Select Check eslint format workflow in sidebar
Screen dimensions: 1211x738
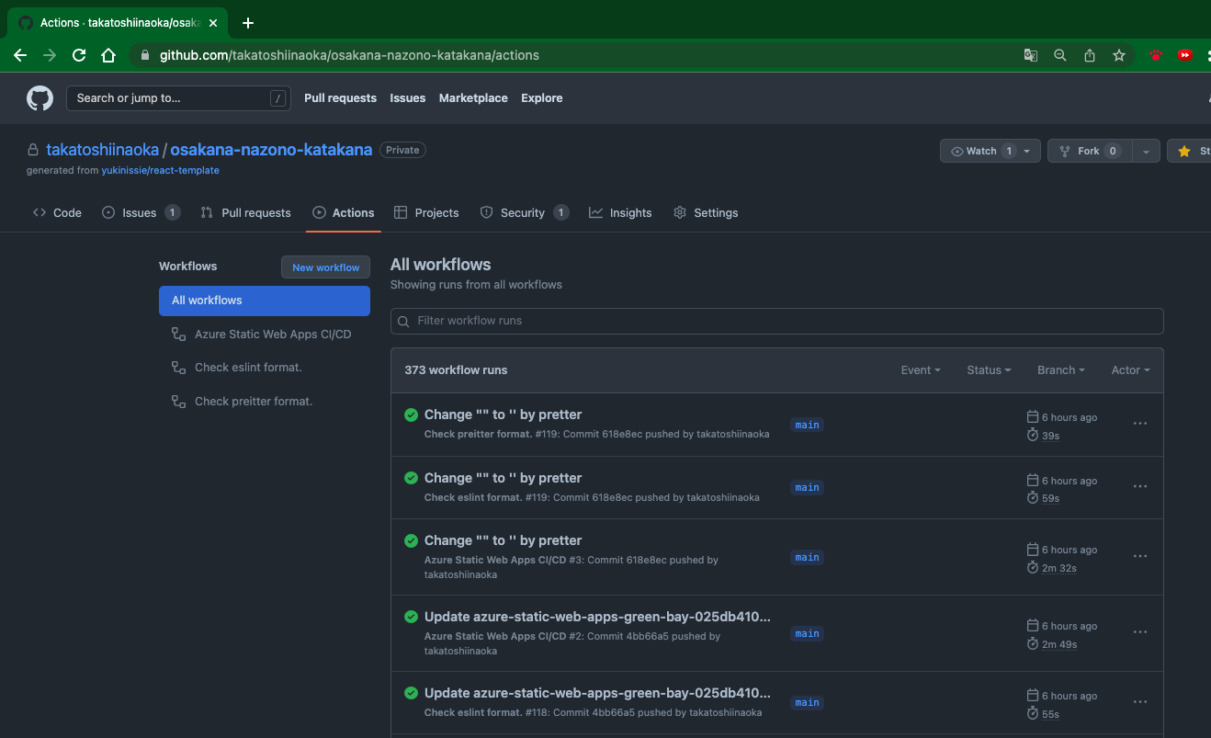pos(265,368)
